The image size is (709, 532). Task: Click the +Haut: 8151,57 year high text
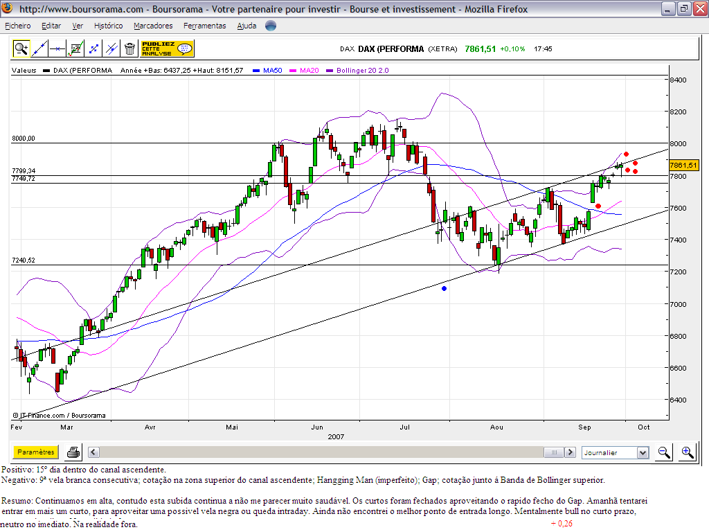pyautogui.click(x=218, y=71)
